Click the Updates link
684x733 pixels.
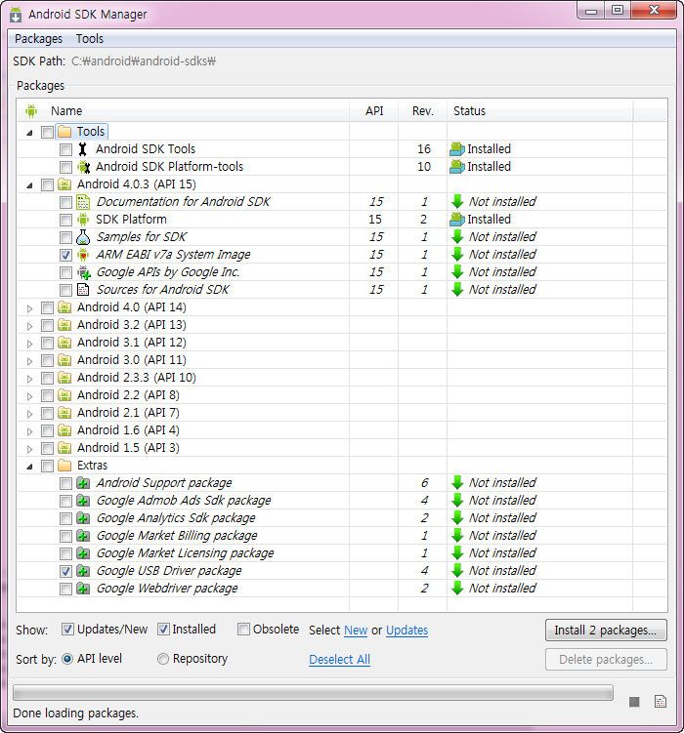[407, 631]
